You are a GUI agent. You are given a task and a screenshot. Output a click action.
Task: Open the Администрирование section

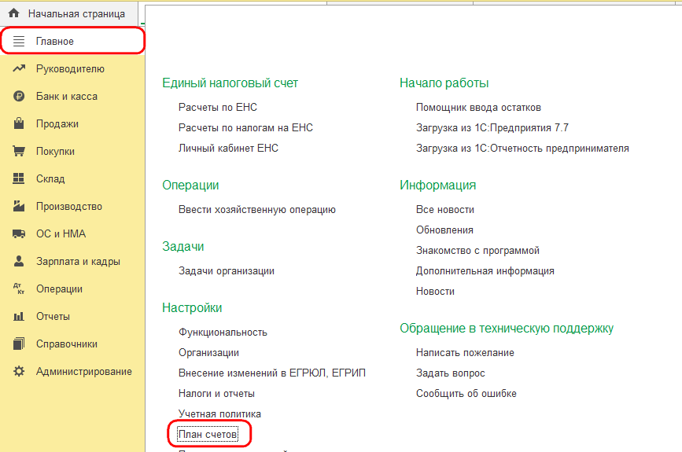84,372
